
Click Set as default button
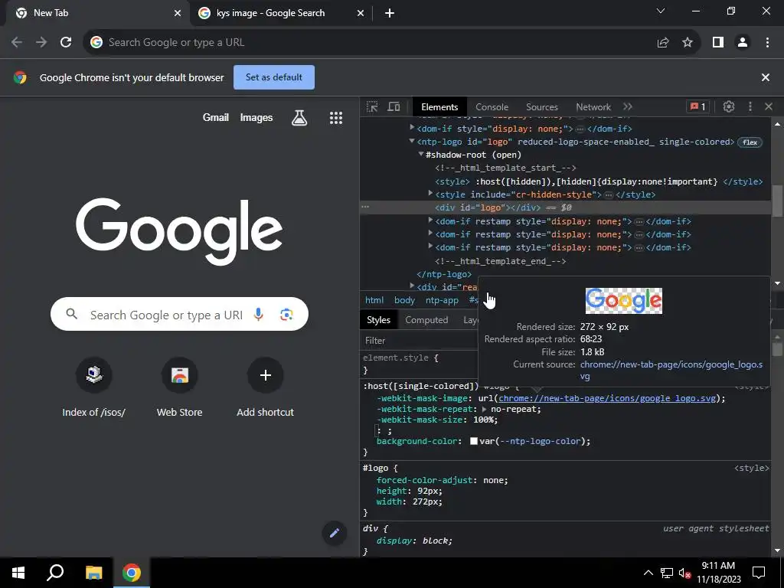tap(274, 77)
